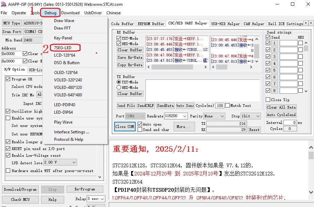Switch to Code Buffer tab
This screenshot has height=207, width=314.
pos(122,24)
